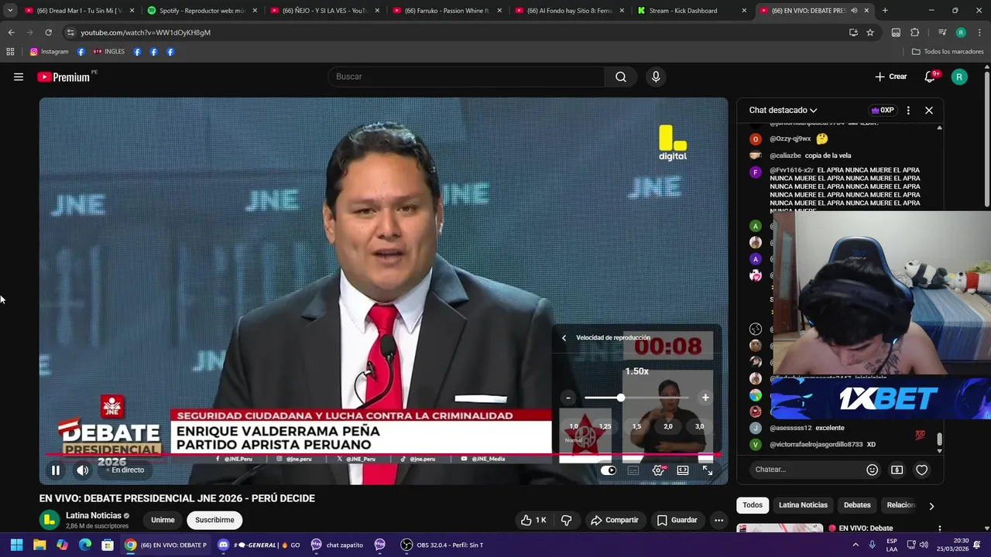Viewport: 991px width, 557px height.
Task: Click the Compartir share button
Action: click(x=615, y=520)
